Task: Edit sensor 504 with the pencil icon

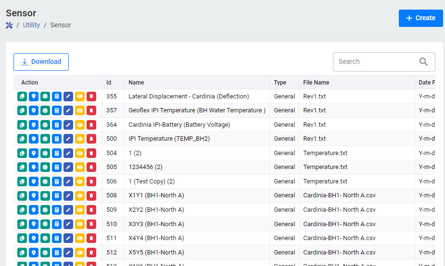Action: [x=68, y=153]
